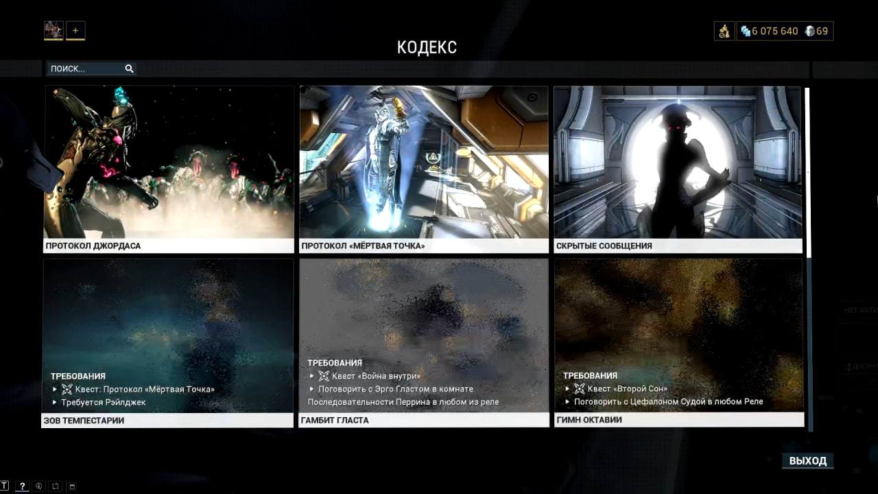
Task: Click the circular icon right of the help icon
Action: pos(39,486)
